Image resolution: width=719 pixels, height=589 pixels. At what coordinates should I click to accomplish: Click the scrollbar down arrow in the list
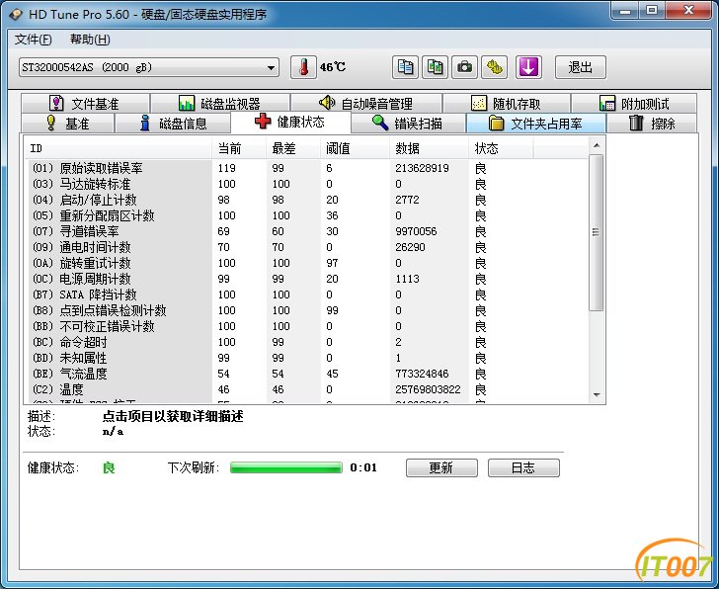(597, 395)
